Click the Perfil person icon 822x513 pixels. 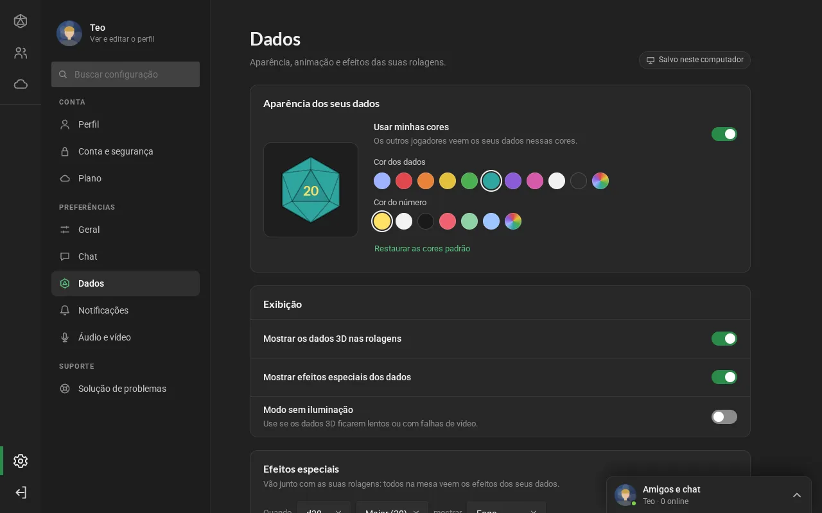click(65, 124)
